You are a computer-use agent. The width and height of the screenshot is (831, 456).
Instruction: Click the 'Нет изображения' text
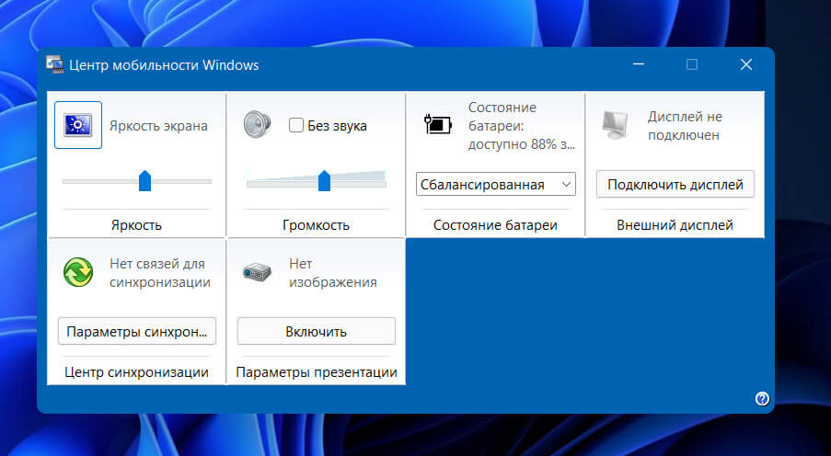click(333, 273)
